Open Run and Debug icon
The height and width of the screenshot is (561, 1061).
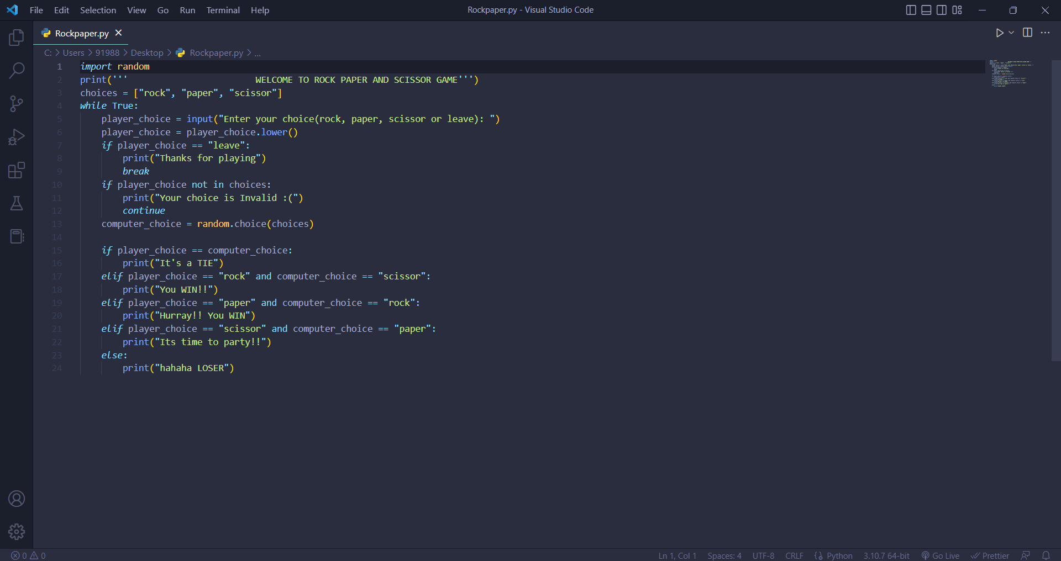pyautogui.click(x=17, y=137)
